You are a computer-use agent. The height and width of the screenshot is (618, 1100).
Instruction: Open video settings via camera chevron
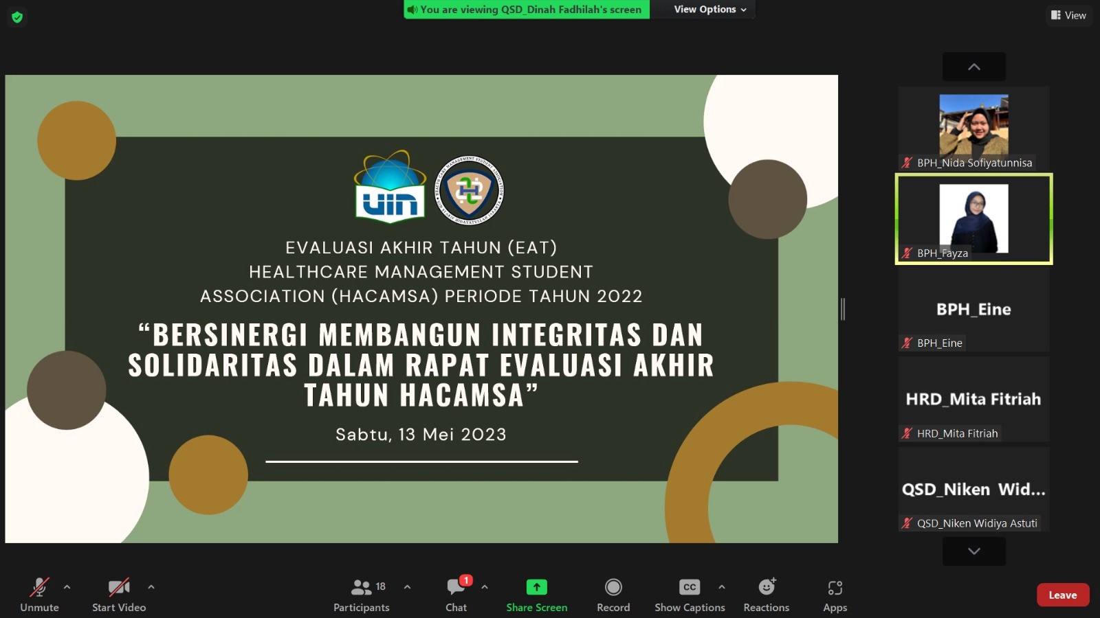[151, 587]
